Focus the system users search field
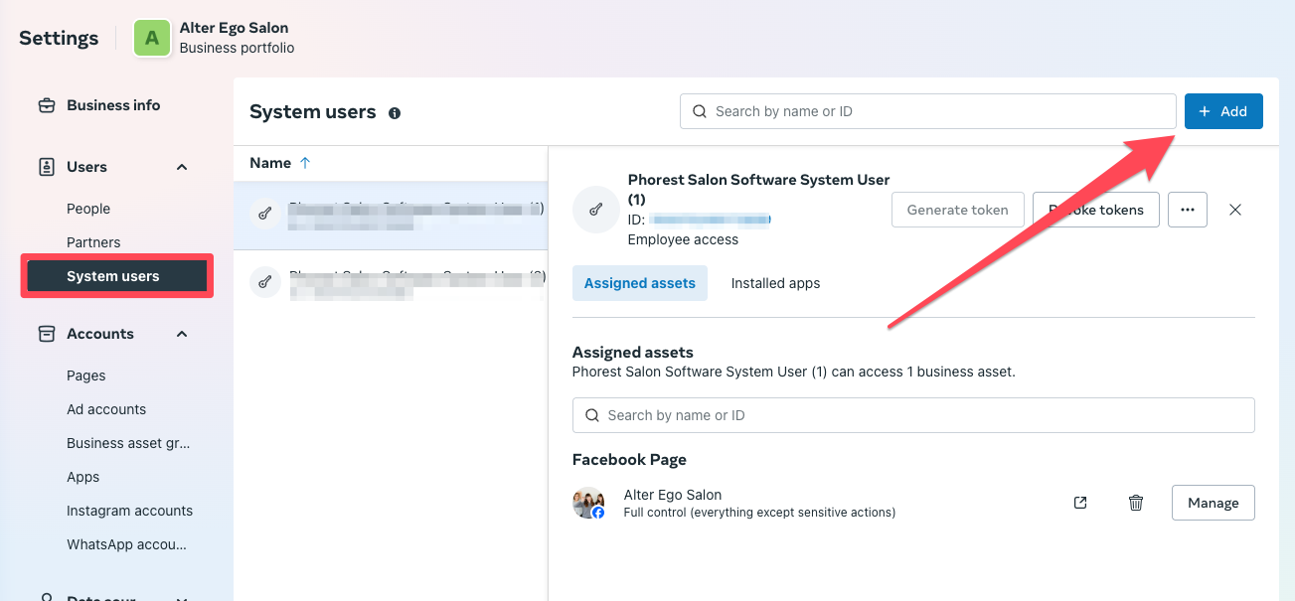The height and width of the screenshot is (601, 1295). [x=927, y=111]
